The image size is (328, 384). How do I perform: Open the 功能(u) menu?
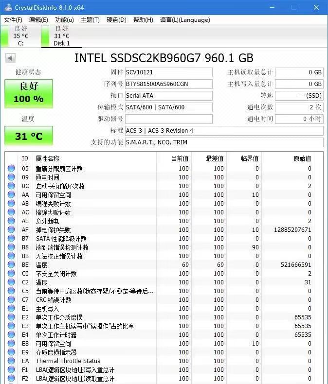64,20
